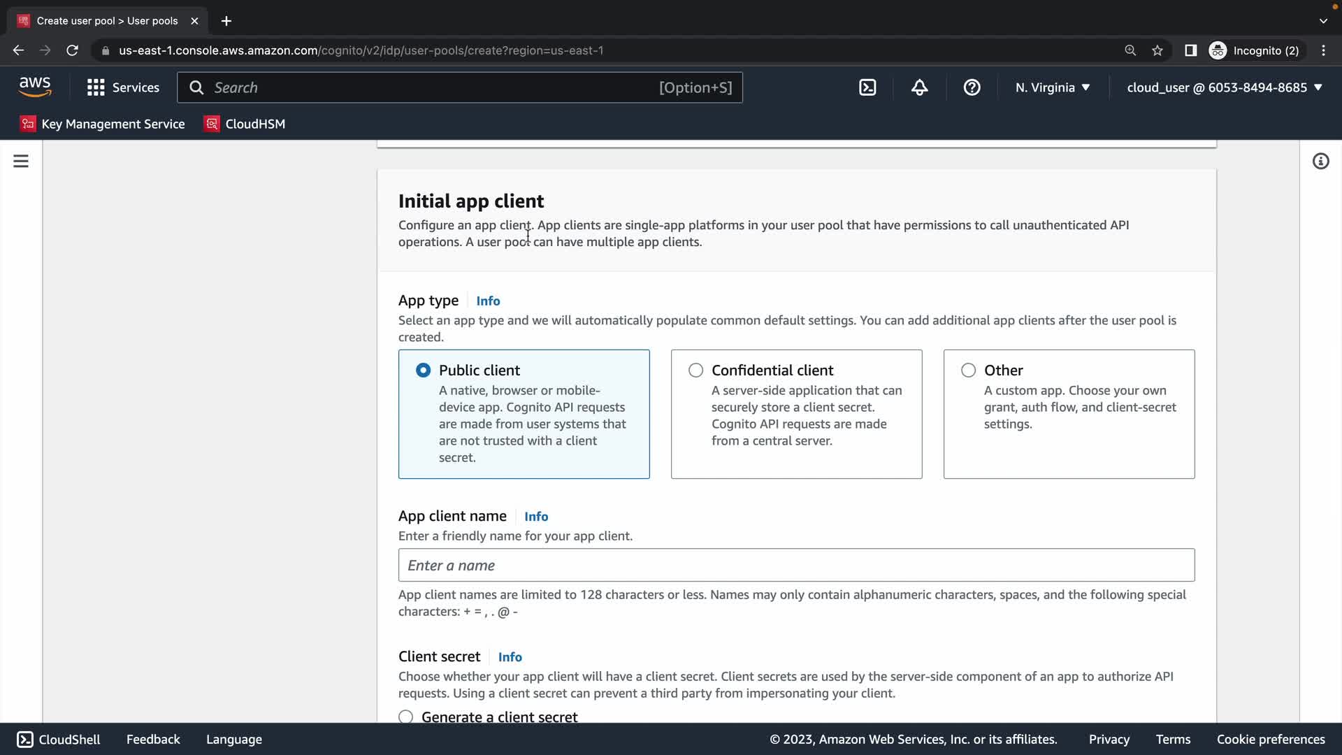Expand the N. Virginia region dropdown
The image size is (1342, 755).
coord(1052,87)
